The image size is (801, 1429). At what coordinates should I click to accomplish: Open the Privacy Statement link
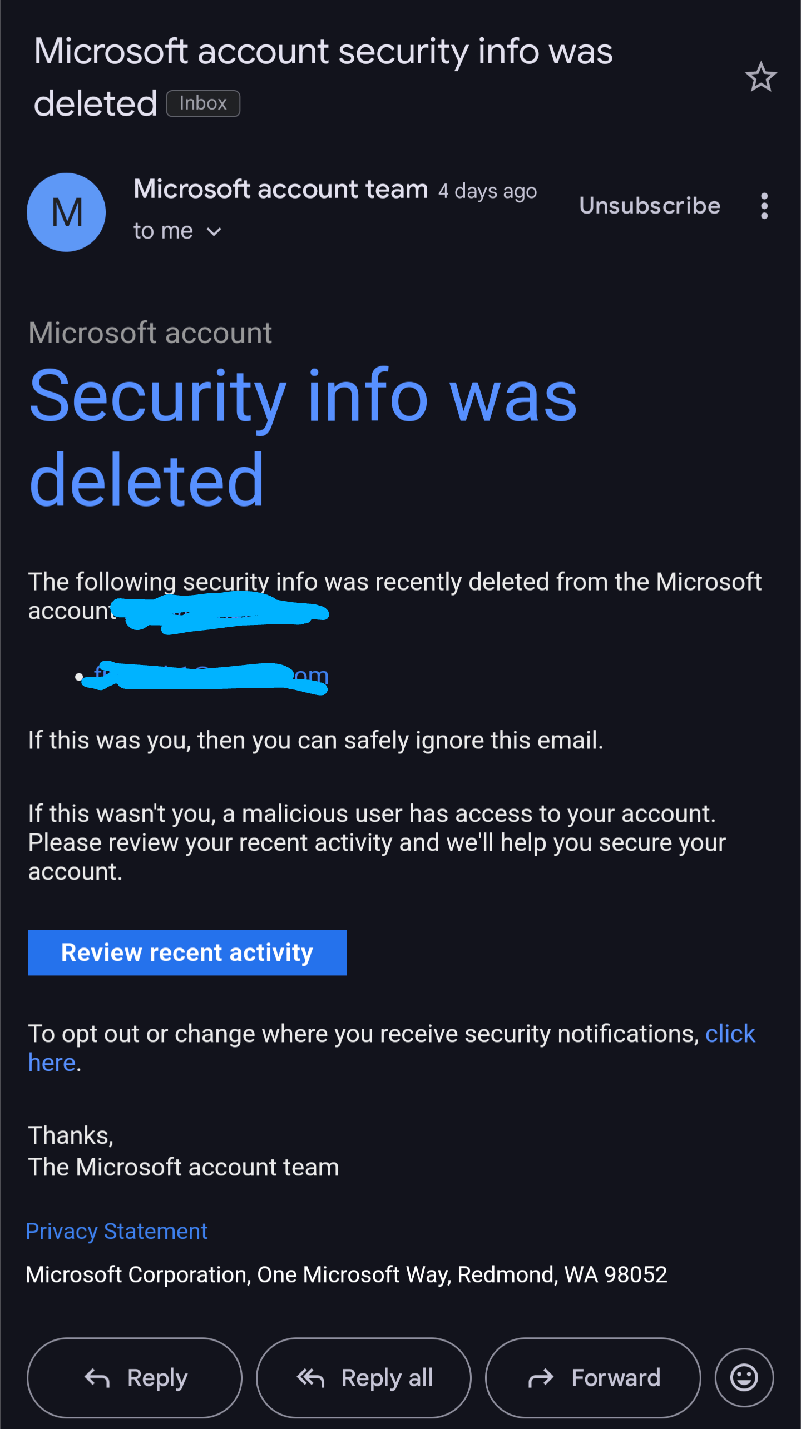[x=117, y=1231]
